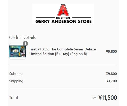
Task: Open the Fireball XL5 product thumbnail
Action: tap(18, 51)
